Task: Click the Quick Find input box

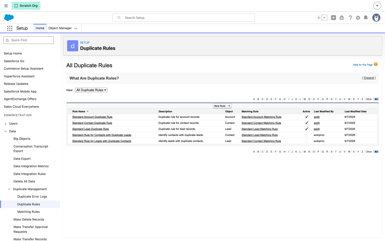Action: [x=29, y=40]
